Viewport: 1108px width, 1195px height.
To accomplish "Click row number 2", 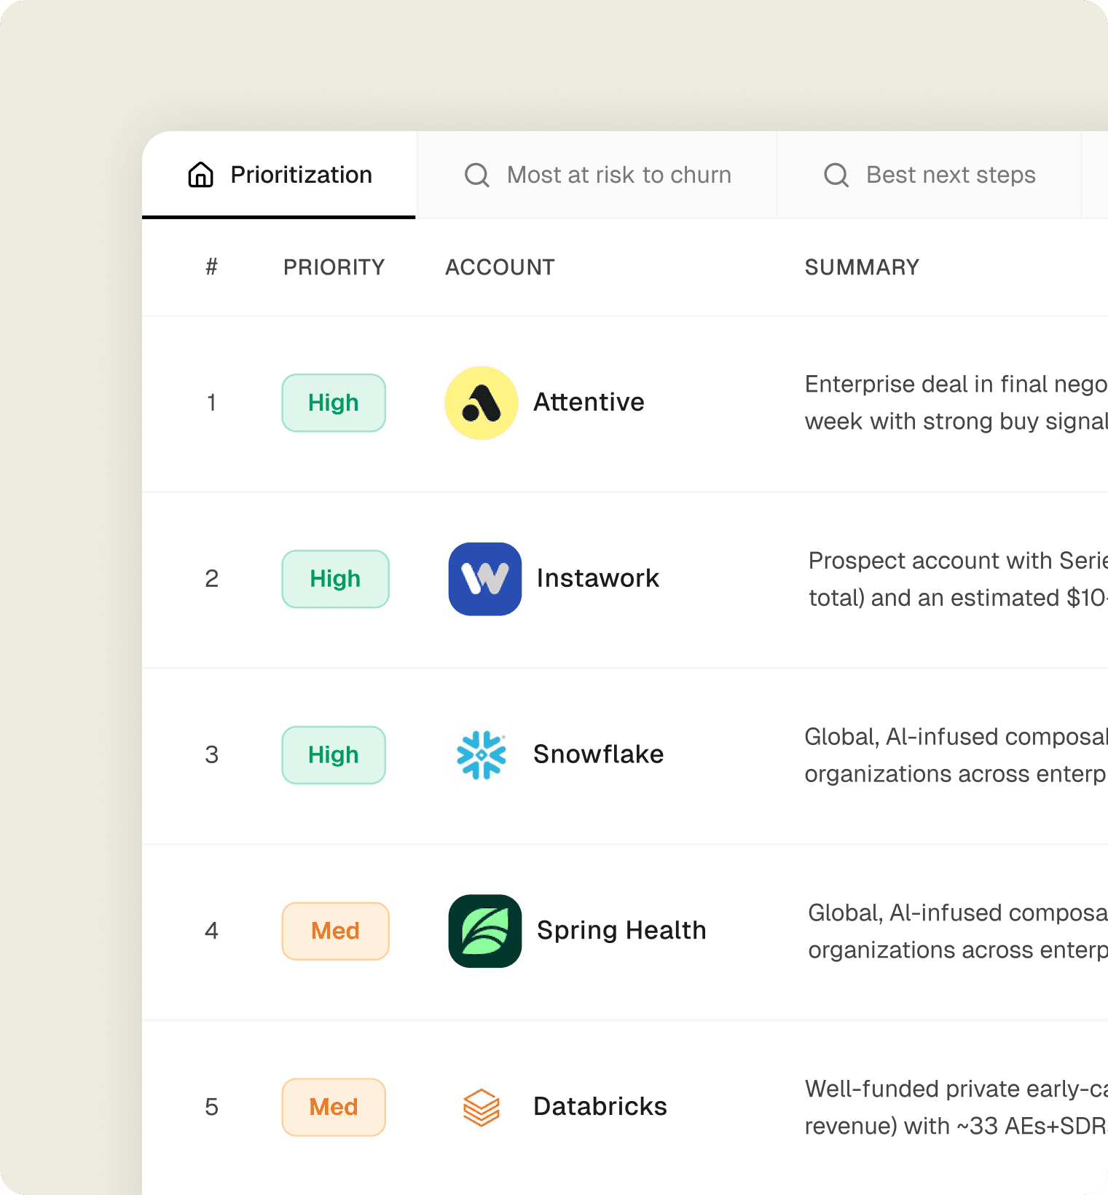I will click(x=211, y=579).
